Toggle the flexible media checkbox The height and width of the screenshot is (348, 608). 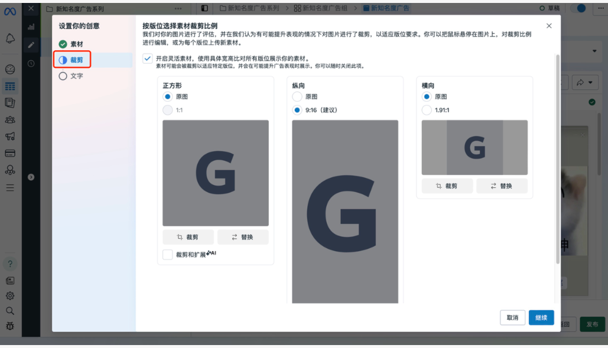(147, 58)
